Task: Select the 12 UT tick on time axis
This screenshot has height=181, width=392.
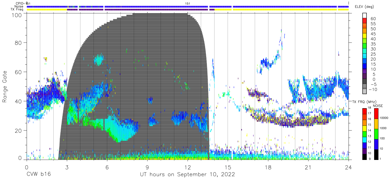Action: (x=188, y=167)
